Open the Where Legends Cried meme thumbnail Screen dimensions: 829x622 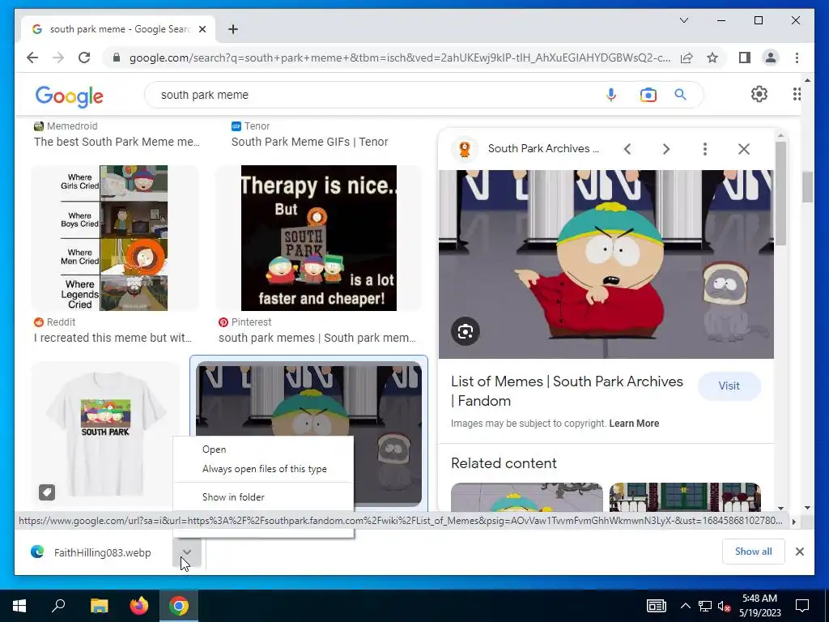pyautogui.click(x=115, y=238)
